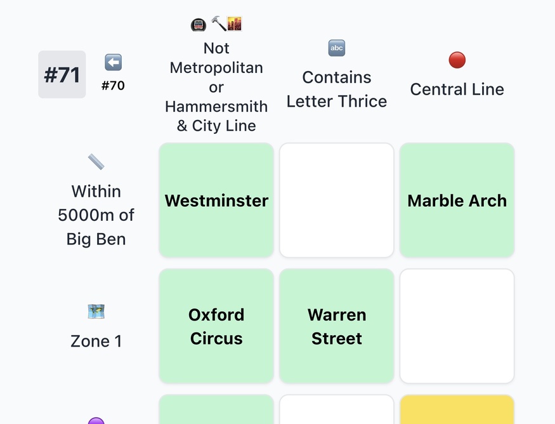Click the Contains Letter Thrice header text

(337, 89)
